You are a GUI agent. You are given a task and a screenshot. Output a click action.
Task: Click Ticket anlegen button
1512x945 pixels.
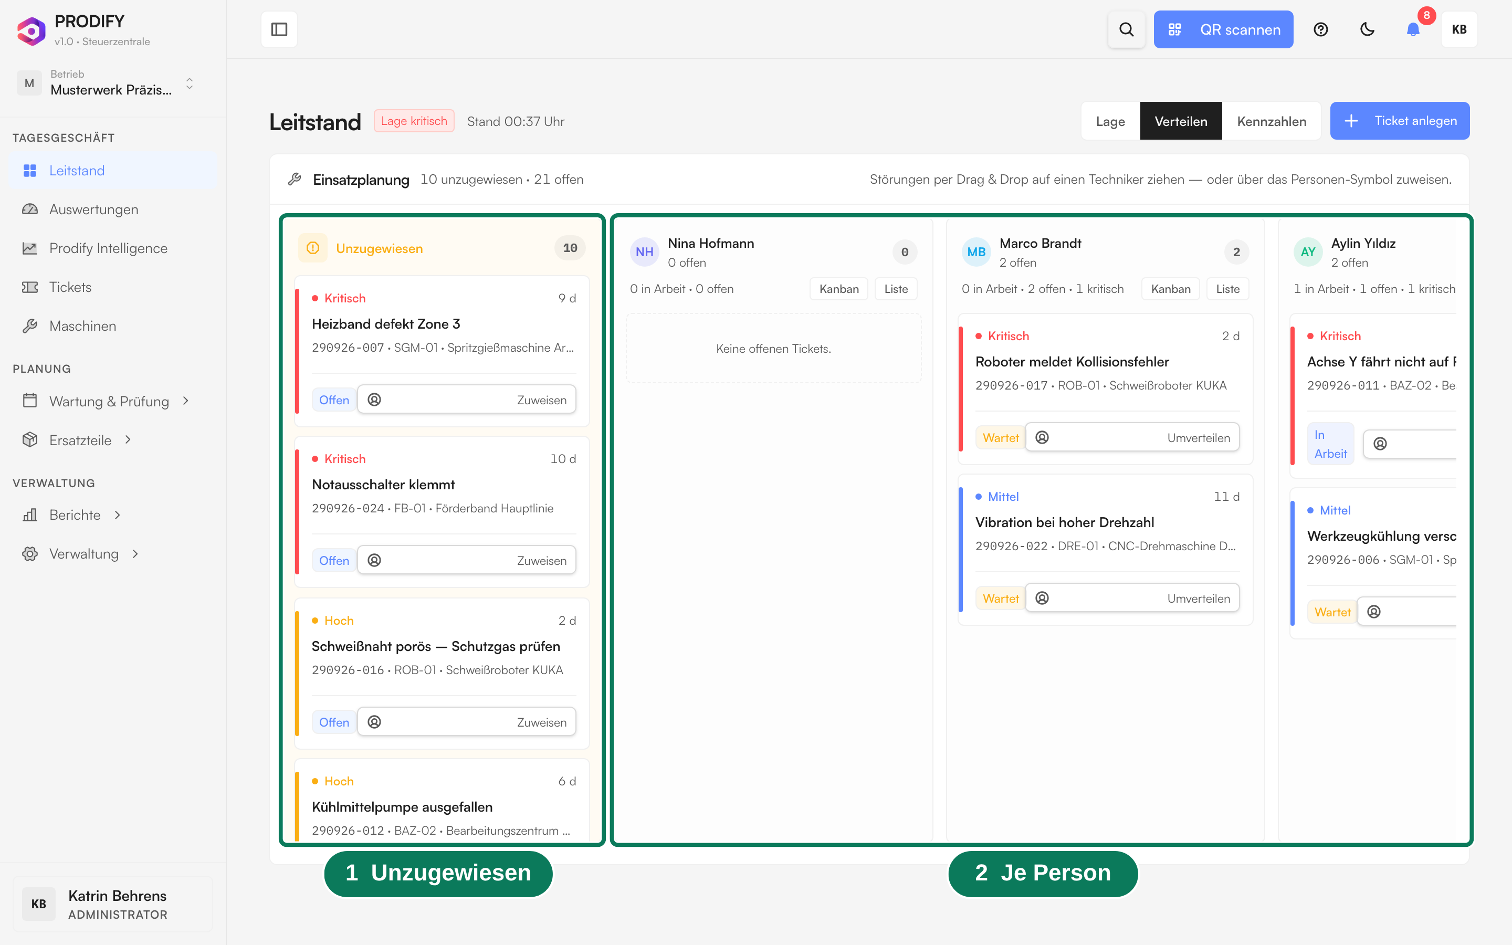point(1400,121)
